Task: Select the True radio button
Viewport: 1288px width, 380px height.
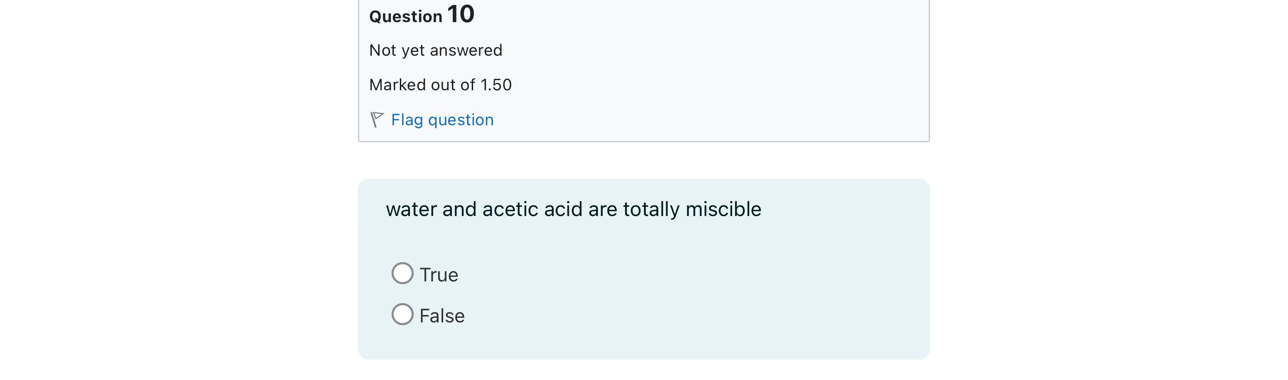Action: tap(403, 274)
